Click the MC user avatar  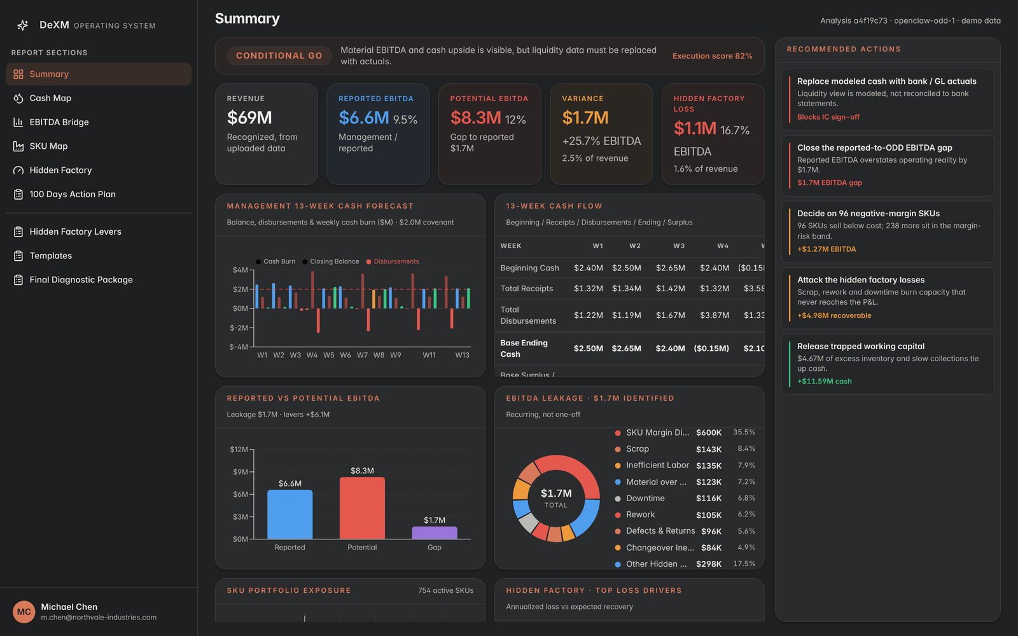click(x=24, y=612)
